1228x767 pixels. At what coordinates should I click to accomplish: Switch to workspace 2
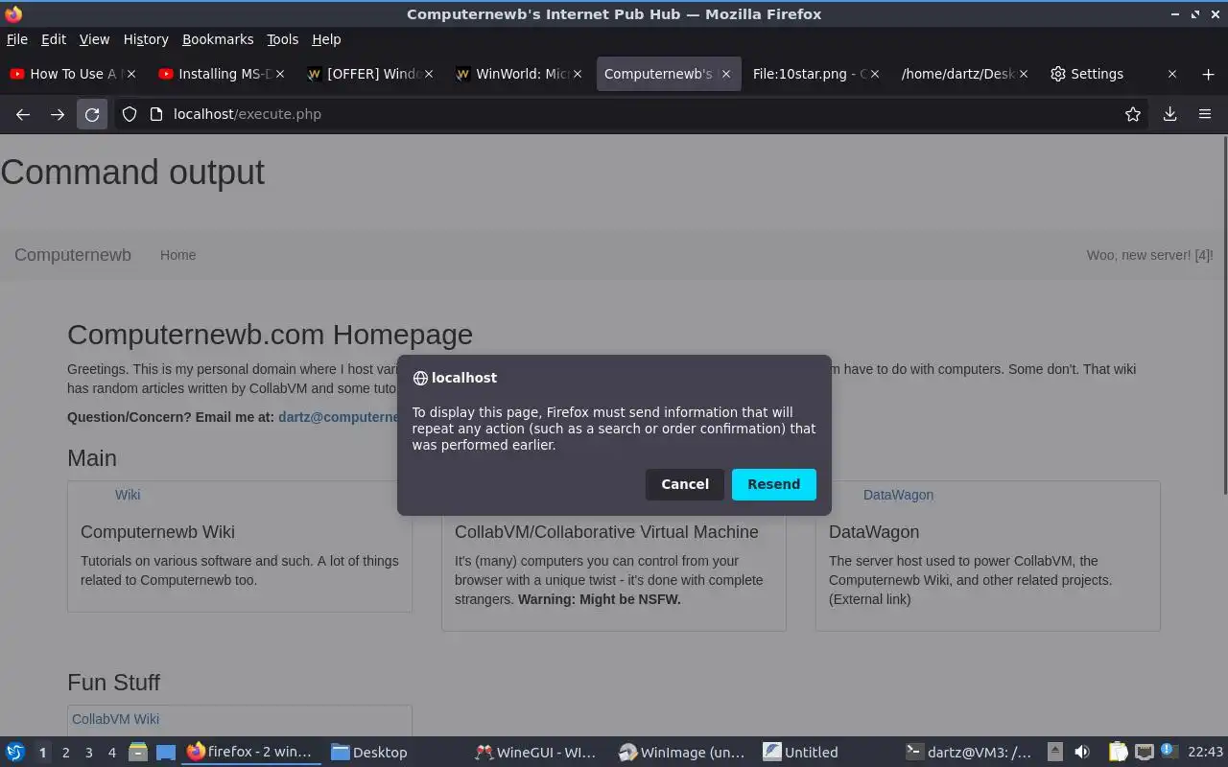pos(65,753)
